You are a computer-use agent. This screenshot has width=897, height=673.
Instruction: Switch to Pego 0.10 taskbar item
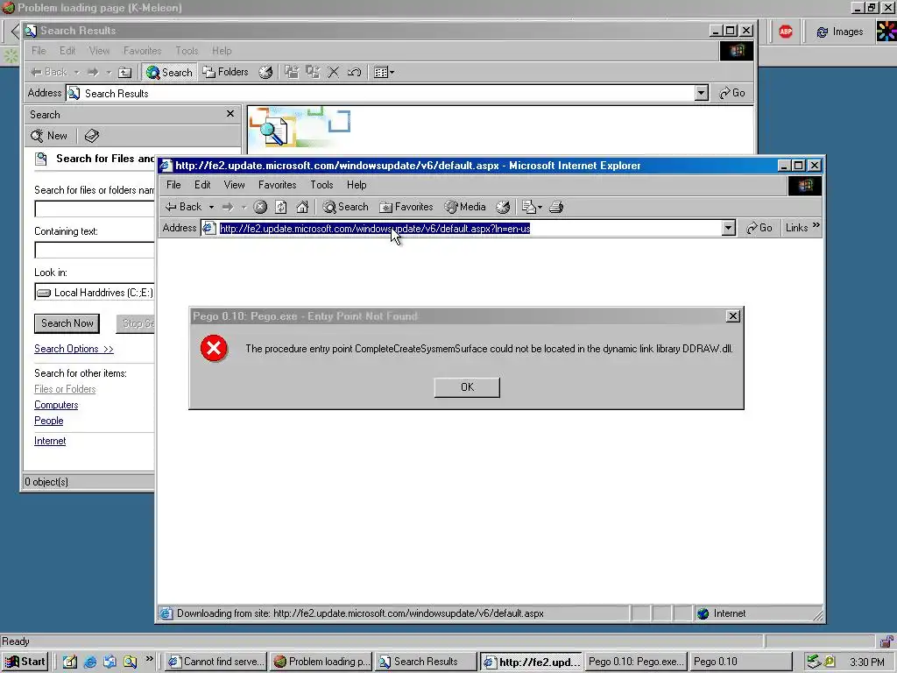click(x=739, y=662)
